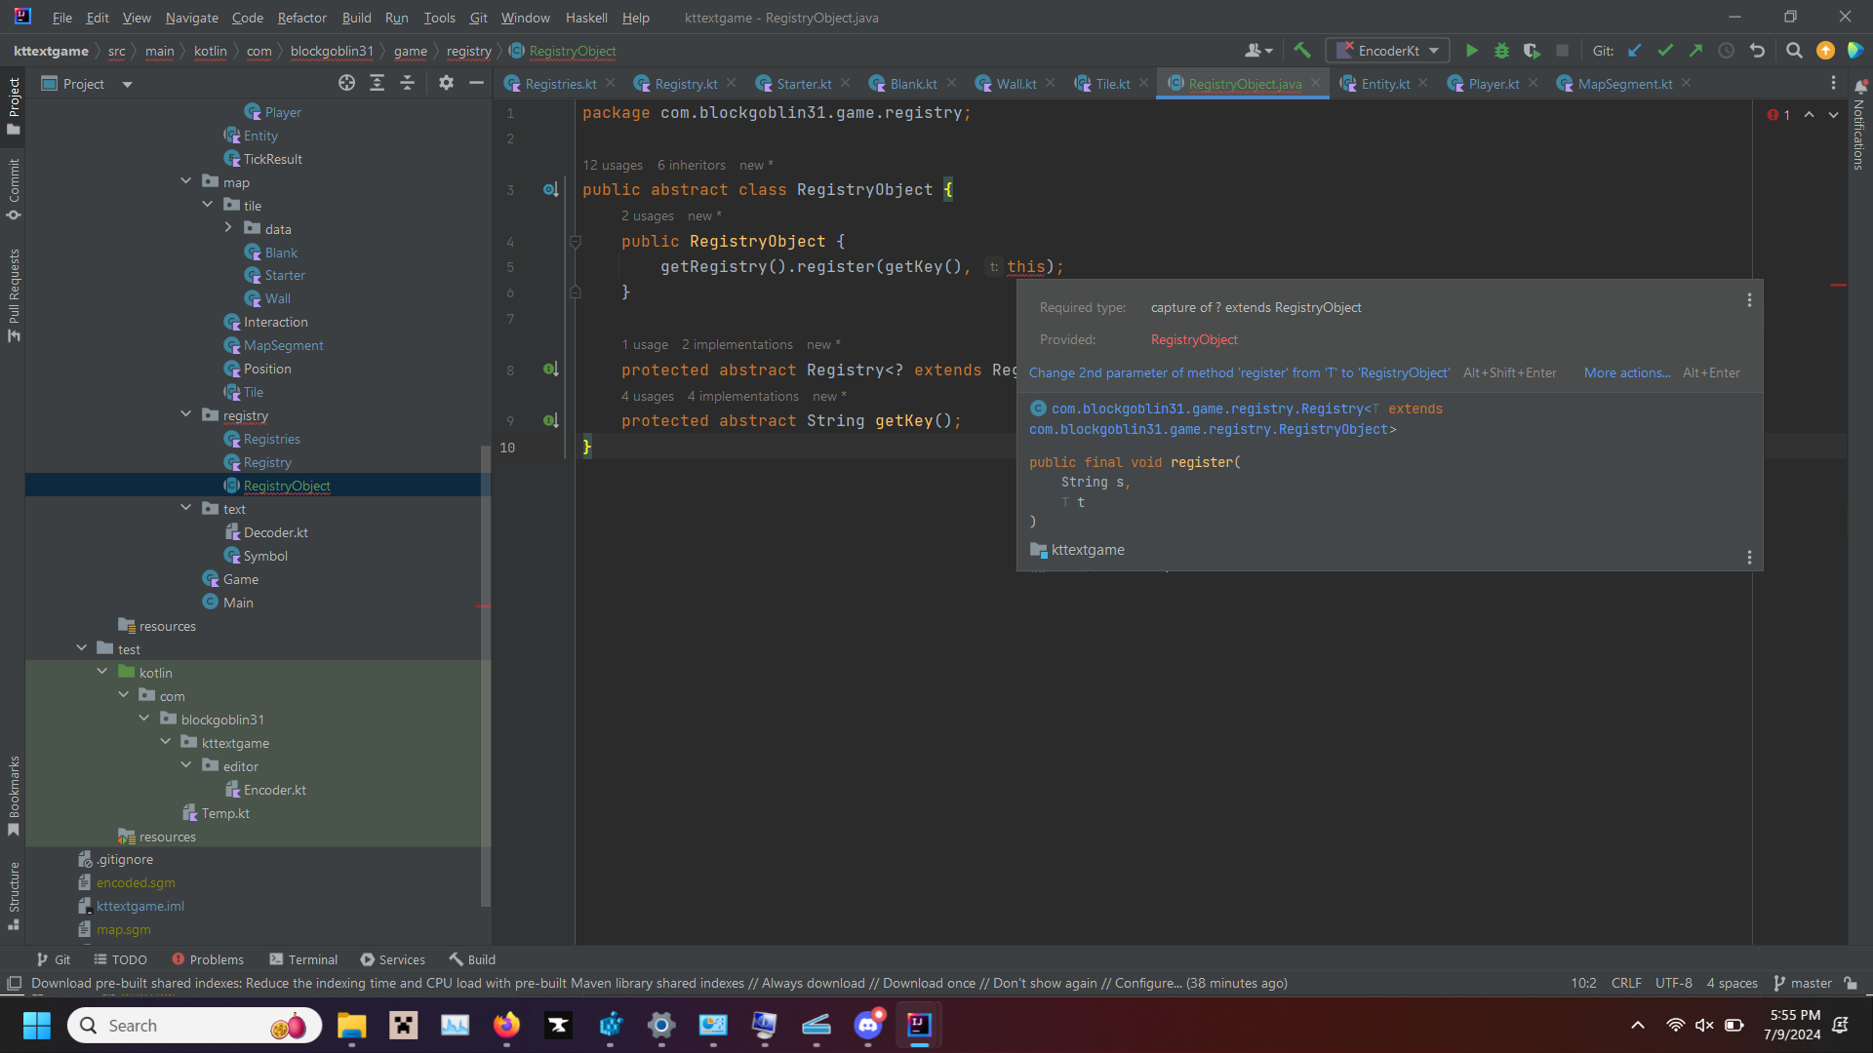Commit changes with Git checkmark
The image size is (1873, 1053).
coord(1665,51)
